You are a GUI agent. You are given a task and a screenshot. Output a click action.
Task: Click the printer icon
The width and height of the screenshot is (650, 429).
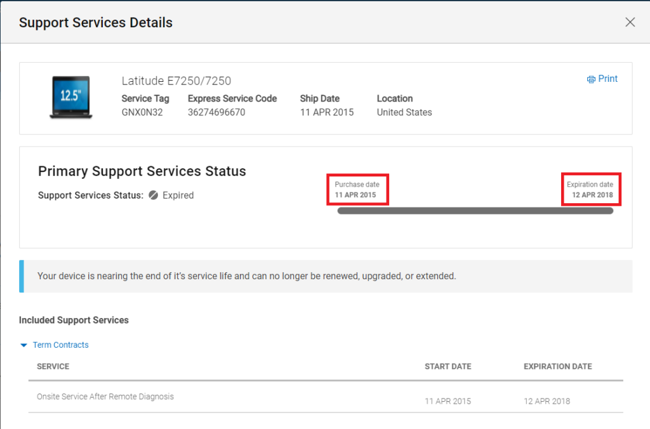591,79
